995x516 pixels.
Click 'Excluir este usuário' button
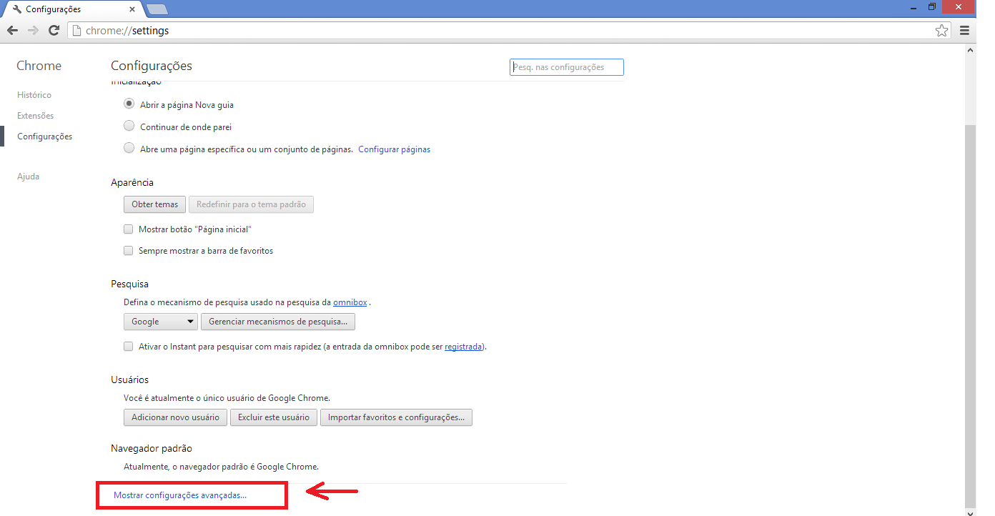274,417
